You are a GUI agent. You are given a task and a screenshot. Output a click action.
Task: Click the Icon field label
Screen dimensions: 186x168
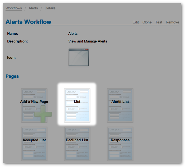tap(11, 58)
